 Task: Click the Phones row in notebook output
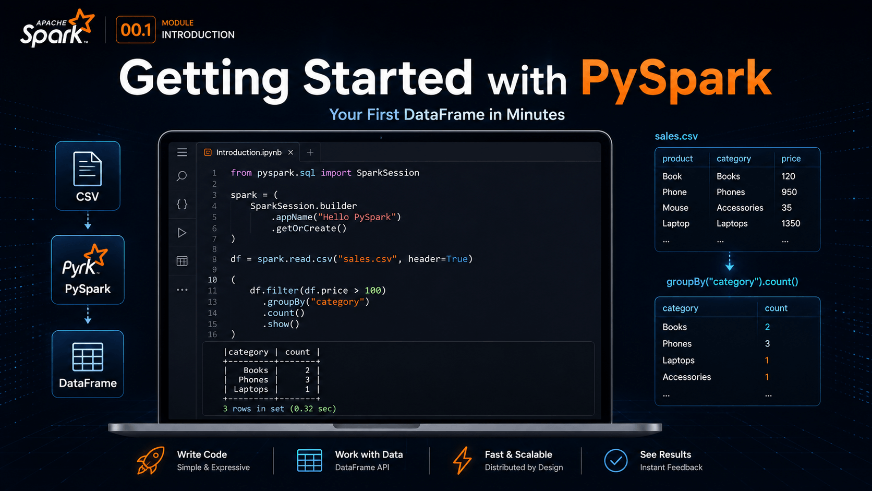click(271, 380)
